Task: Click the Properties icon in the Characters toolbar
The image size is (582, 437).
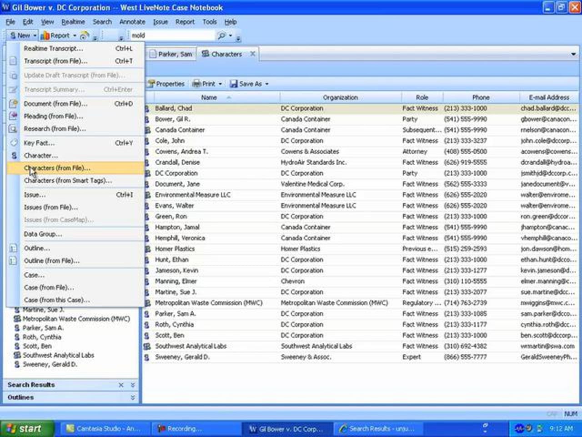Action: click(x=151, y=84)
